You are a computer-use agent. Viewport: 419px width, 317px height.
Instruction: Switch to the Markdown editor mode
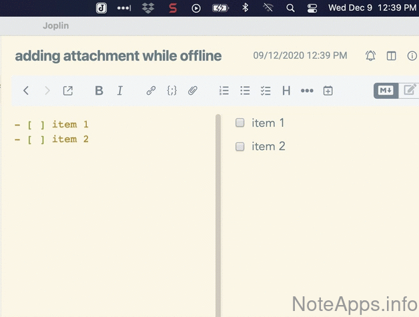pyautogui.click(x=386, y=91)
